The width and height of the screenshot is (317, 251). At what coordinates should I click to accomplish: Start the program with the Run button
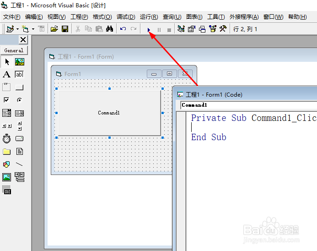[x=149, y=30]
